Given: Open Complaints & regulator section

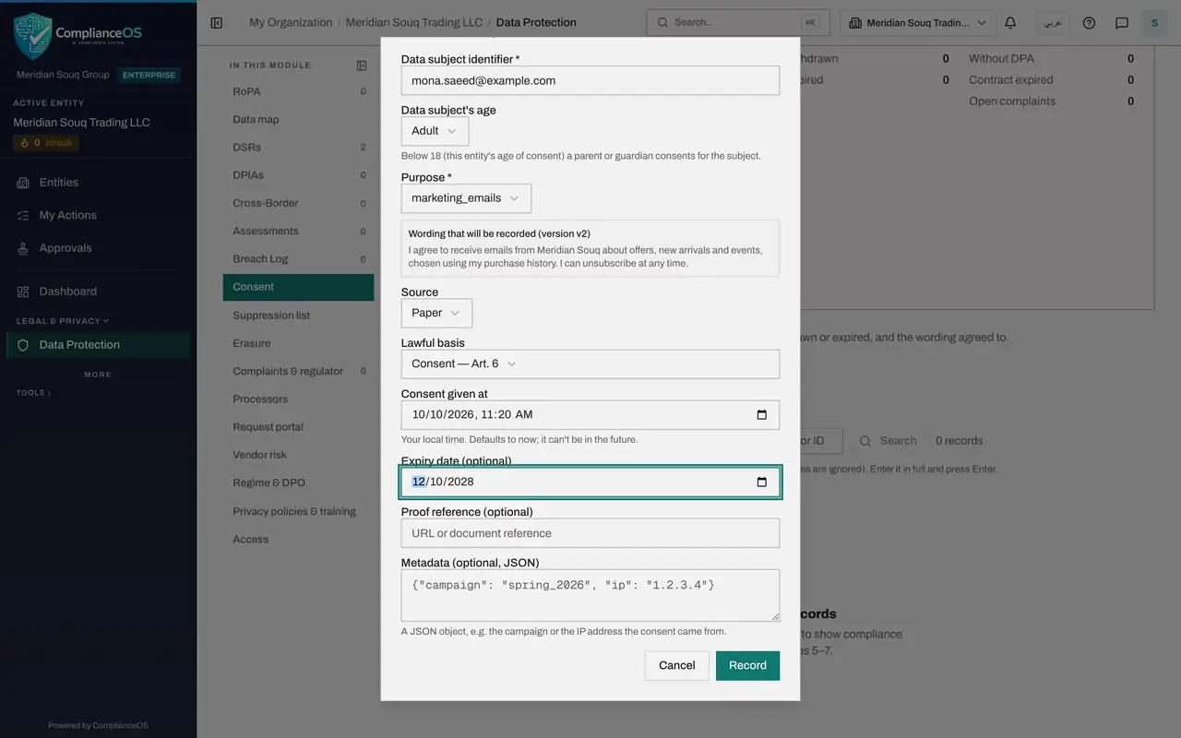Looking at the screenshot, I should tap(299, 371).
